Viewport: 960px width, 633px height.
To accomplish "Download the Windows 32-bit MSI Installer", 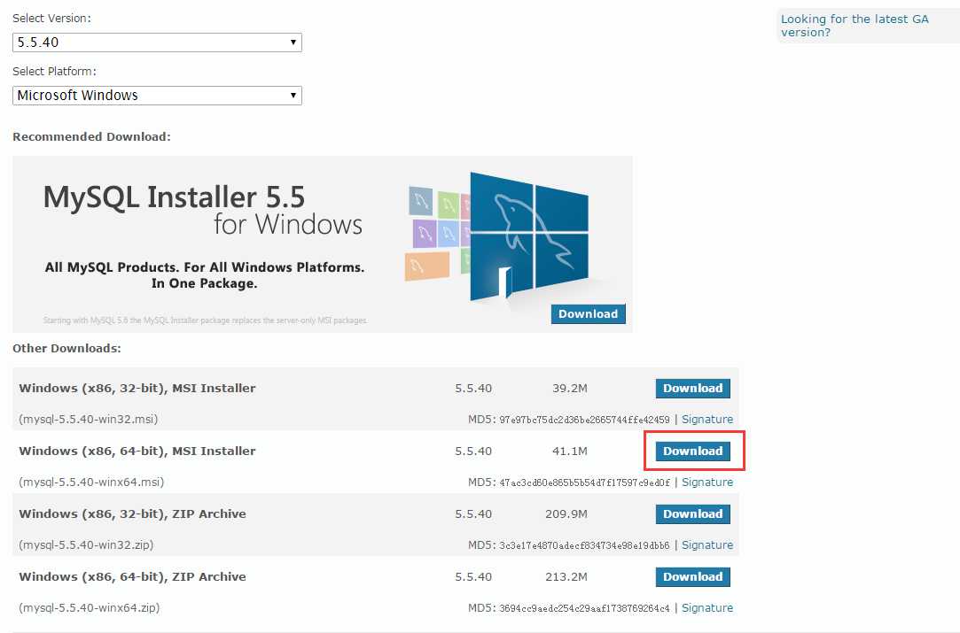I will (692, 389).
